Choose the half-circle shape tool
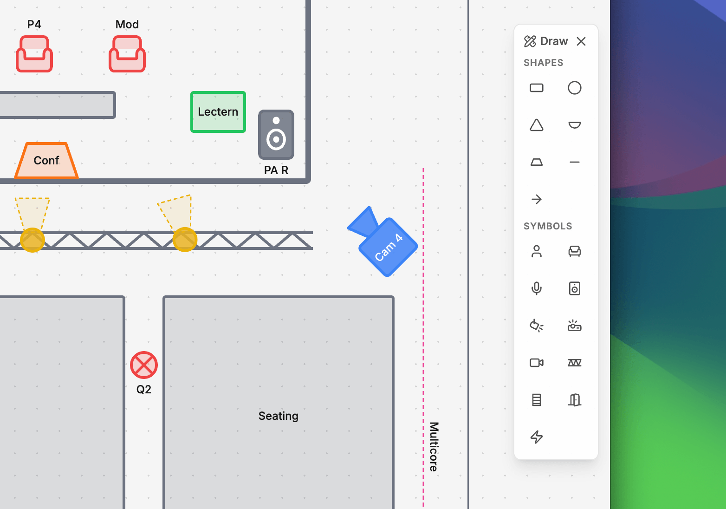726x509 pixels. pos(575,125)
